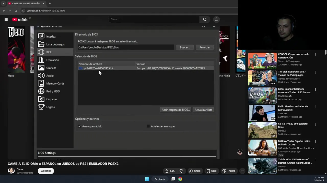Image resolution: width=327 pixels, height=183 pixels.
Task: Subscribe to the Disss channel
Action: 46,171
